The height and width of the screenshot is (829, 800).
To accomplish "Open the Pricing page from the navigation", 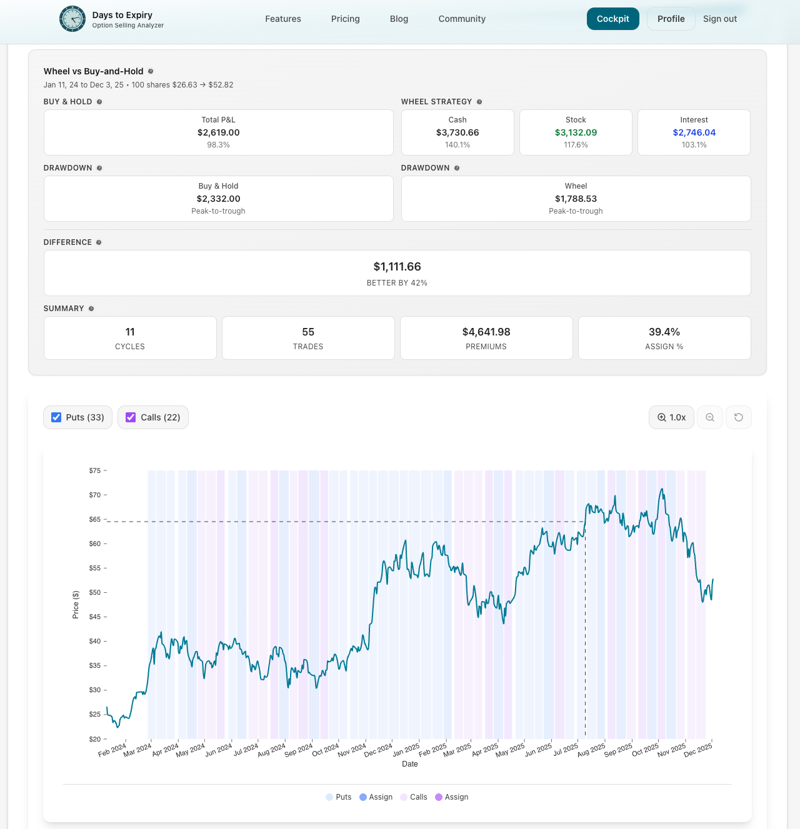I will click(345, 19).
